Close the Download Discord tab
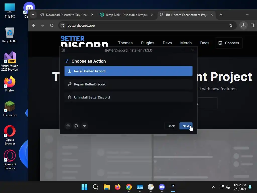Screen dimensions: 257x193 tap(92, 15)
